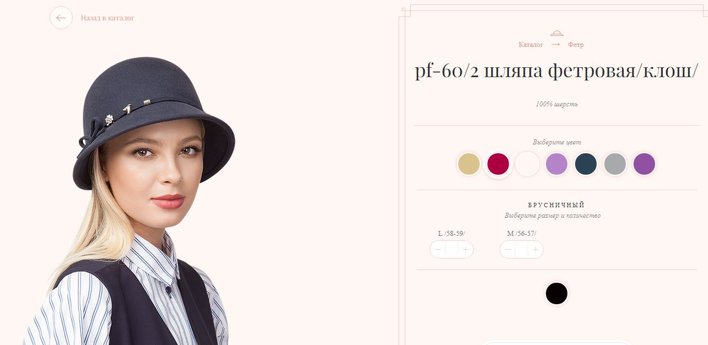Viewport: 708px width, 345px height.
Task: Click the hat icon above the breadcrumbs
Action: coord(557,33)
